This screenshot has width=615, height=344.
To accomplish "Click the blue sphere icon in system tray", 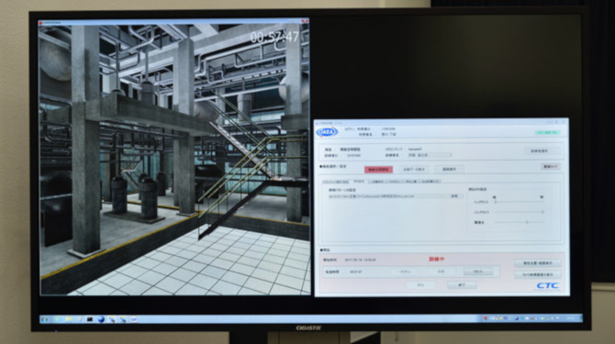I will [517, 318].
